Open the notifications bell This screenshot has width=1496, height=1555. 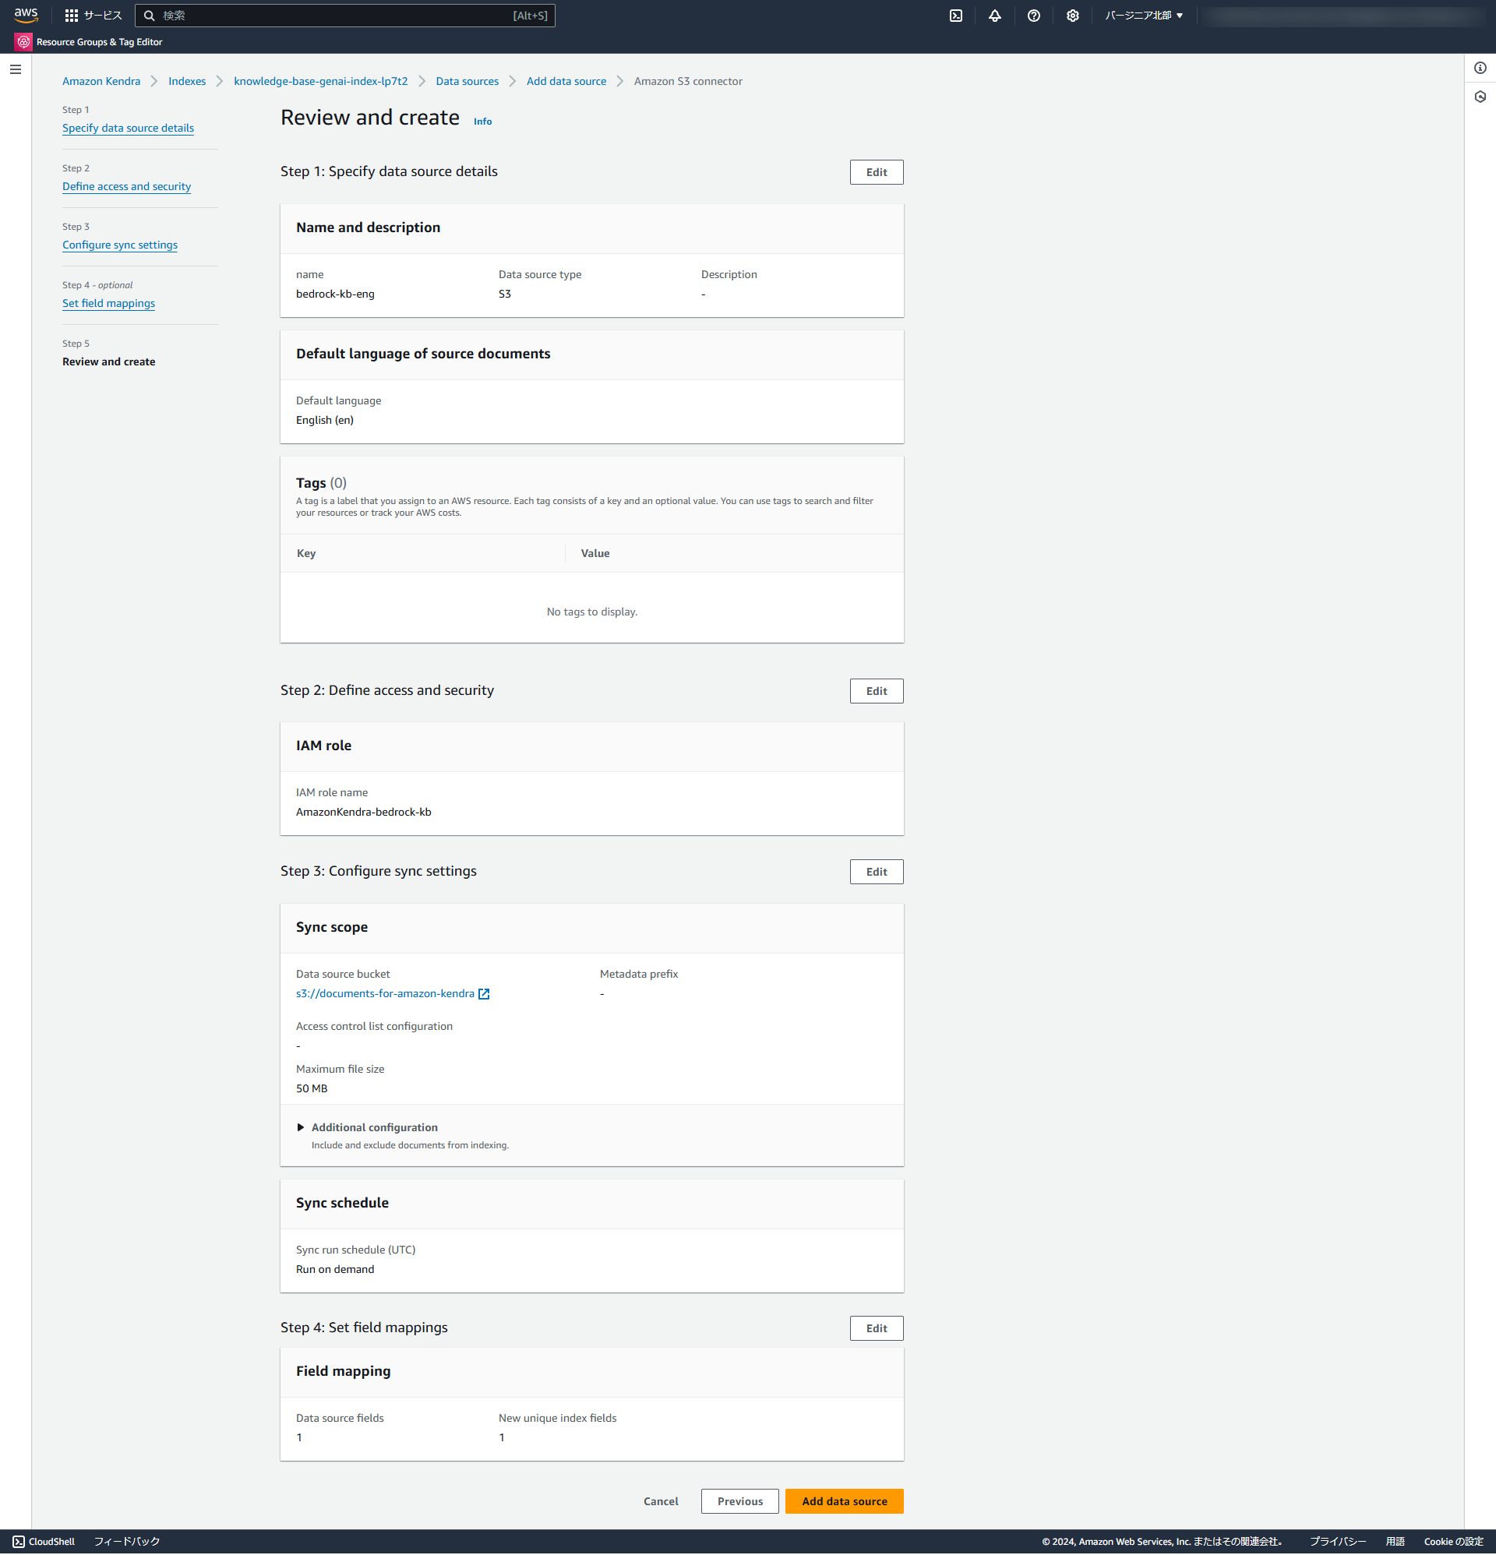point(994,15)
